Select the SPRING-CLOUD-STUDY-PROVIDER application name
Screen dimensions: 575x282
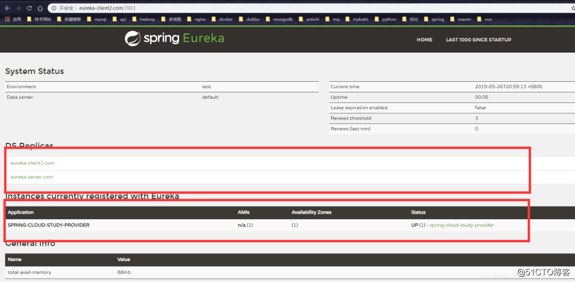coord(49,225)
